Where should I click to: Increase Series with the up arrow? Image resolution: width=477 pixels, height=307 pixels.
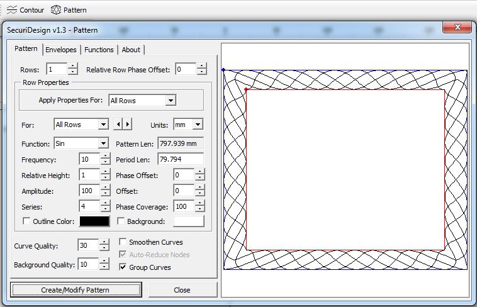[x=105, y=203]
